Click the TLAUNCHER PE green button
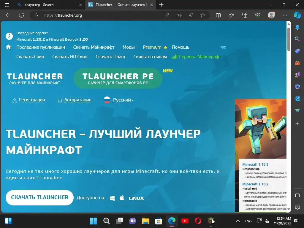The height and width of the screenshot is (228, 304). 118,78
